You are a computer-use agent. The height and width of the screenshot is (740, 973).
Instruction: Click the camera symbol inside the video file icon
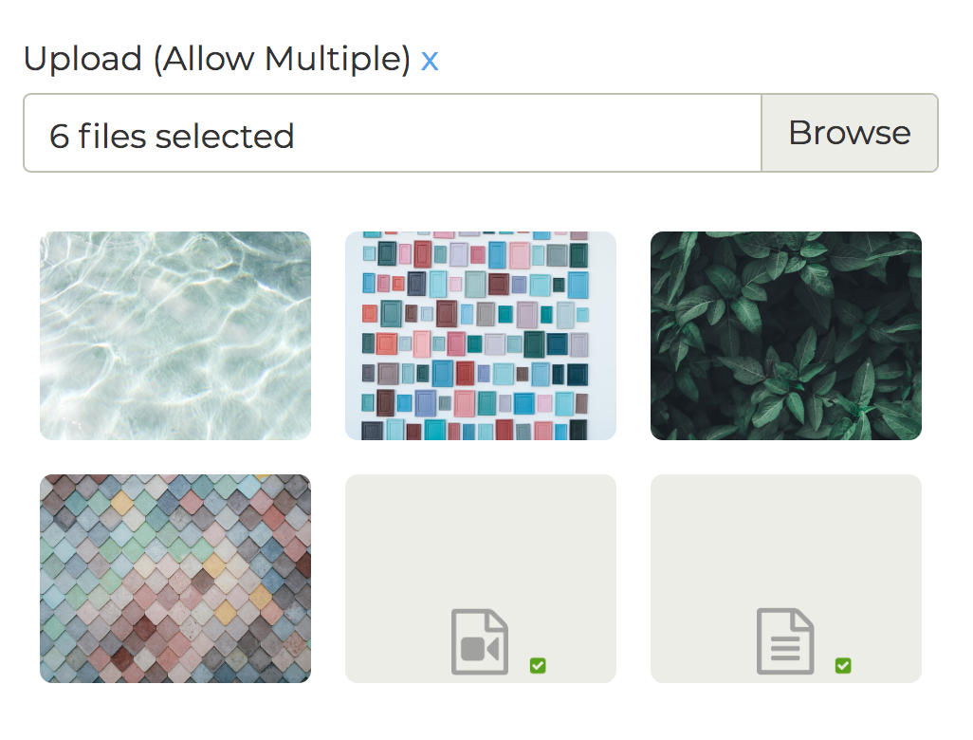(479, 650)
